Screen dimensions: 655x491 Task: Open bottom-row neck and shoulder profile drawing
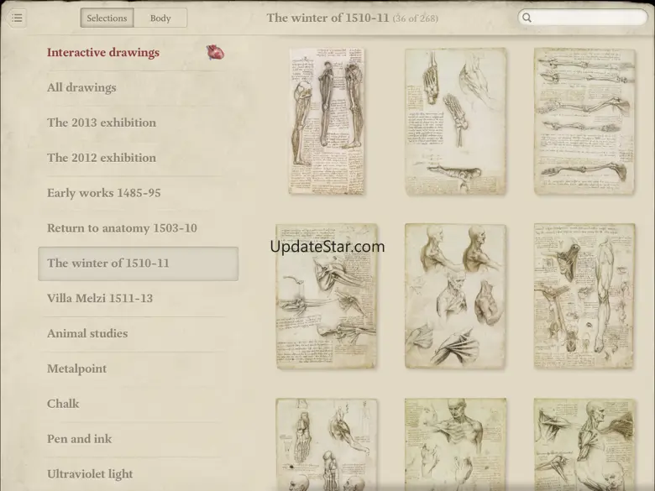coord(584,445)
